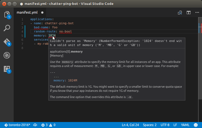Screen dimensions: 202x128
Task: Open the Extensions view
Action: tap(7, 69)
